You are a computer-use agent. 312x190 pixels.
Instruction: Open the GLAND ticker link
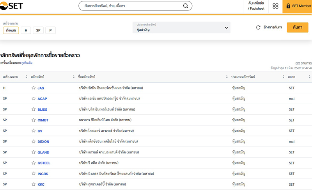pos(43,152)
